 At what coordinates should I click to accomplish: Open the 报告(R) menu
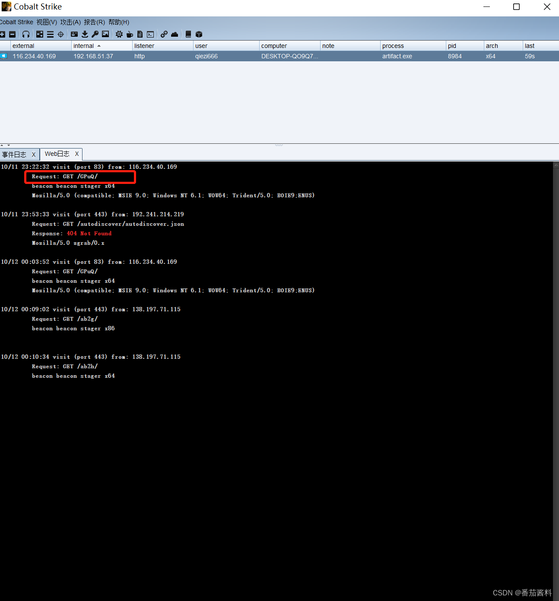click(x=95, y=22)
